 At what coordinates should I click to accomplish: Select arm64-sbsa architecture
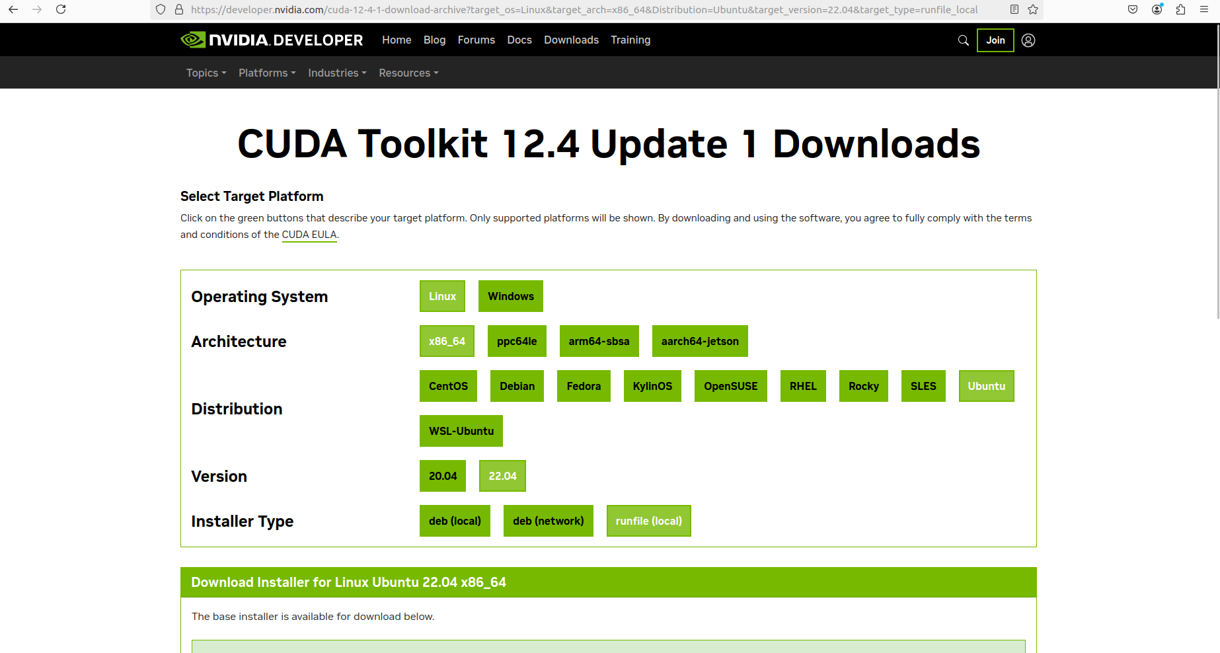[x=599, y=341]
